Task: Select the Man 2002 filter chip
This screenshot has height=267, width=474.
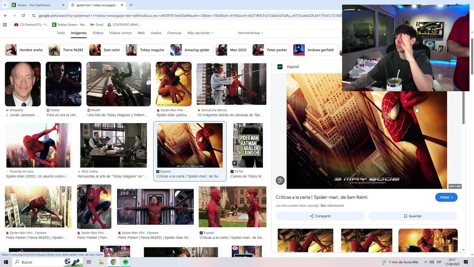Action: tap(233, 50)
